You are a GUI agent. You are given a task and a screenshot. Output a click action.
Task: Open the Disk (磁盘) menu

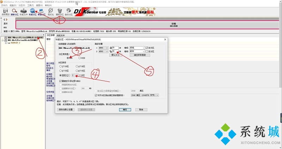click(13, 5)
